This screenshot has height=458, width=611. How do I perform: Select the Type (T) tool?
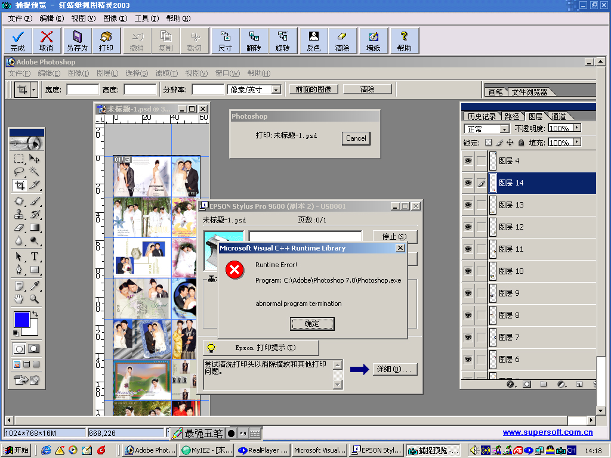pos(34,256)
